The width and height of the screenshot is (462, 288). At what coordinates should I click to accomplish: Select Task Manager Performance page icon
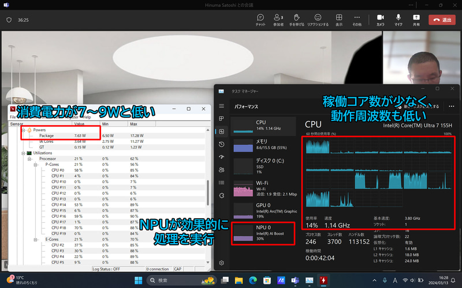coord(222,131)
